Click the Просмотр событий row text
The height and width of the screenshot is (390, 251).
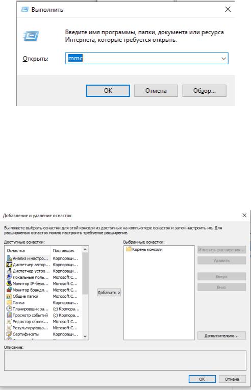[x=30, y=315]
